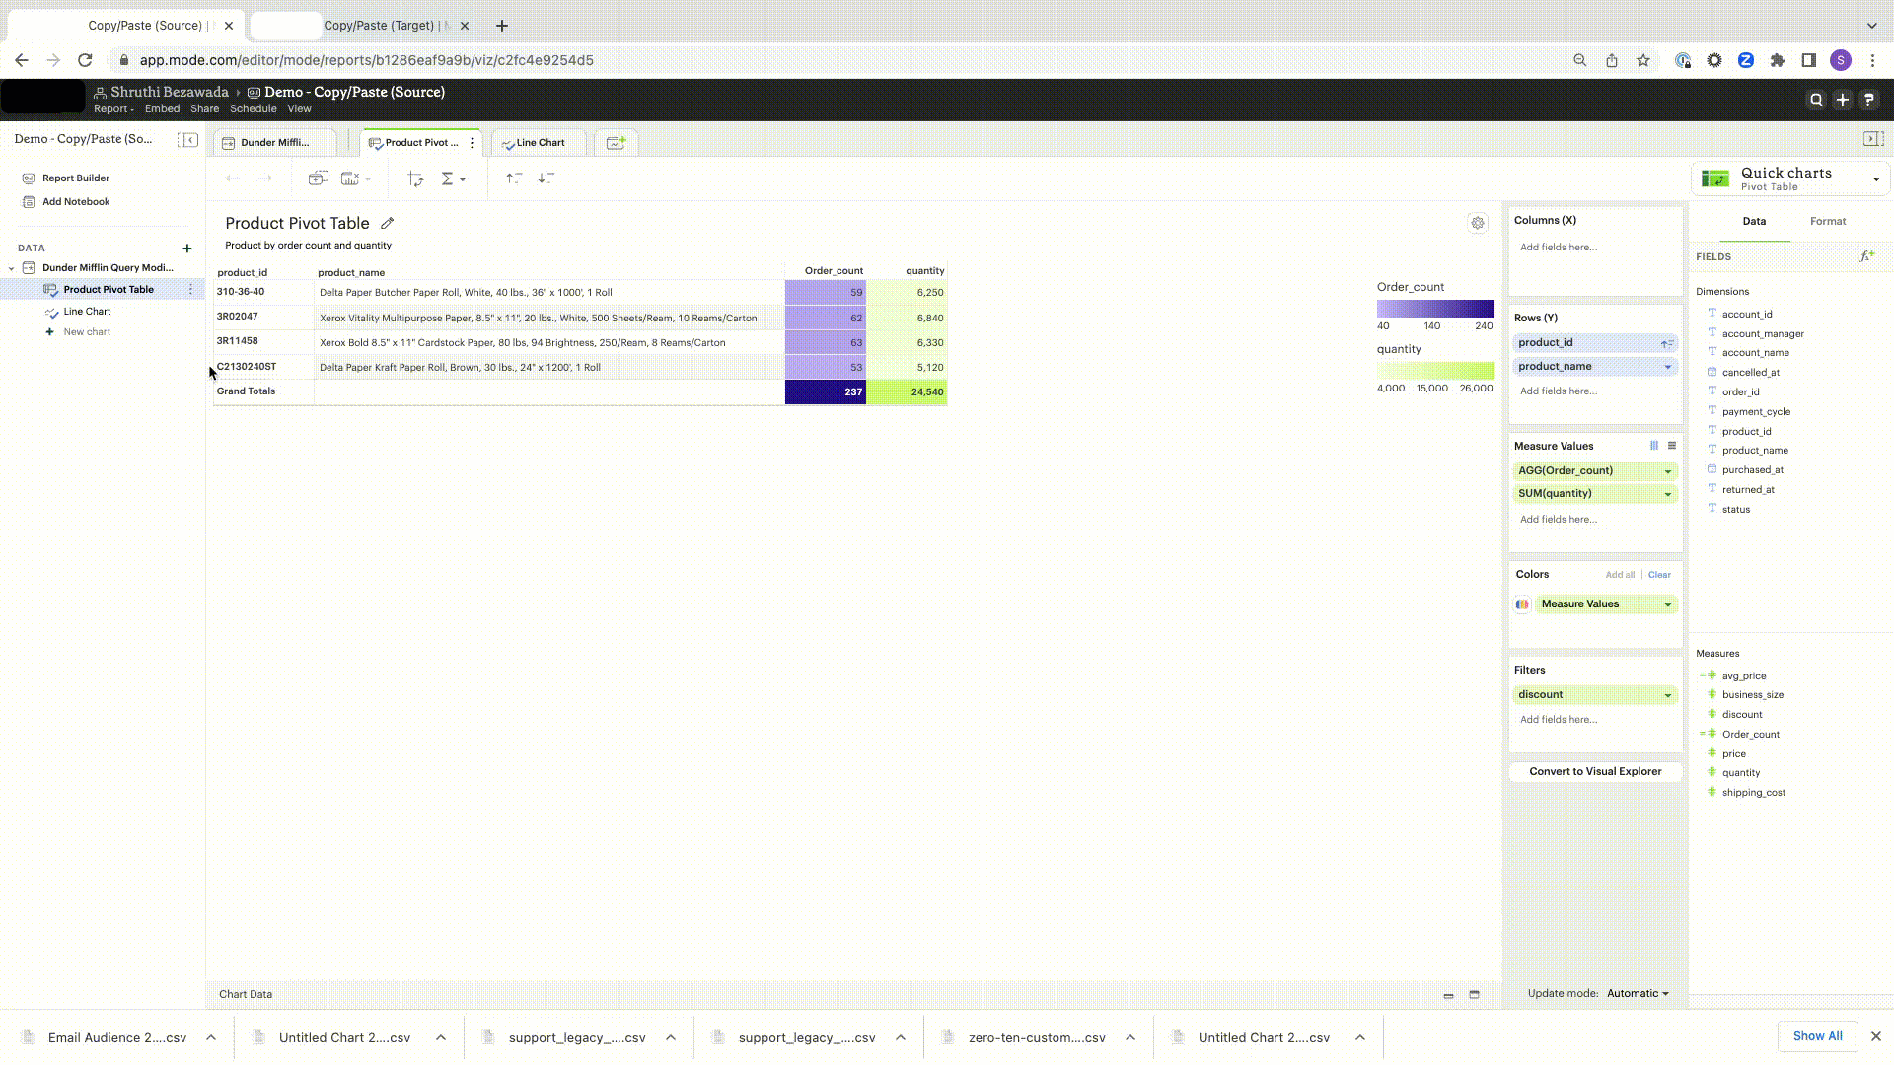Click the add new chart tab icon
1894x1065 pixels.
pyautogui.click(x=616, y=143)
